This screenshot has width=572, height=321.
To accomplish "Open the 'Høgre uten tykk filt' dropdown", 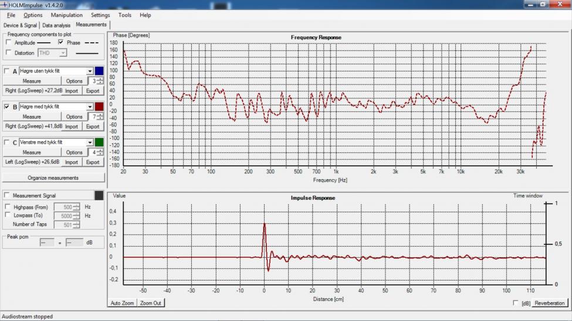I will tap(90, 71).
